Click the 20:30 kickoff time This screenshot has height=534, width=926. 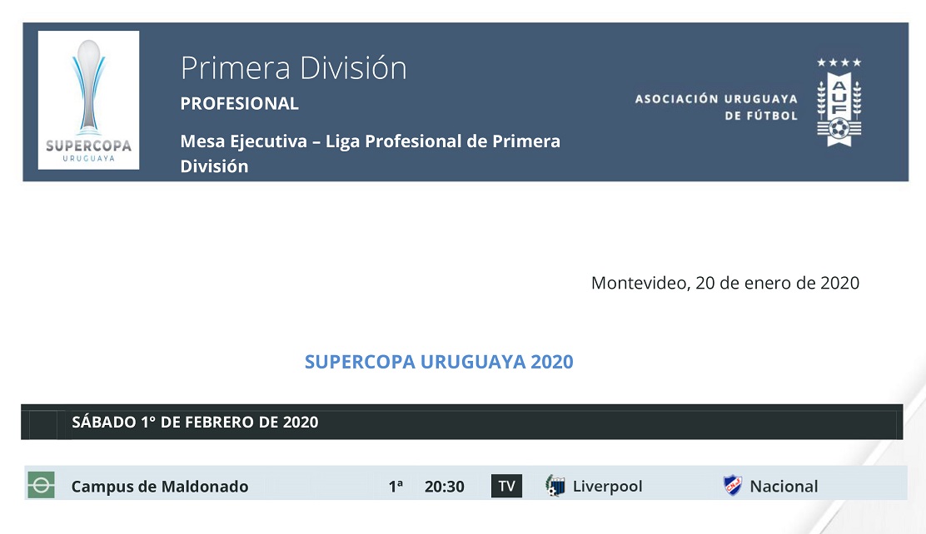(444, 487)
